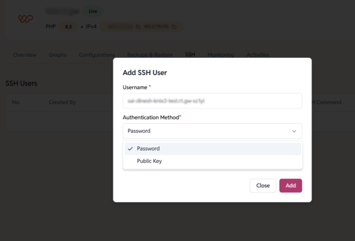Viewport: 355px width, 241px height.
Task: Click the site logo icon
Action: 26,19
